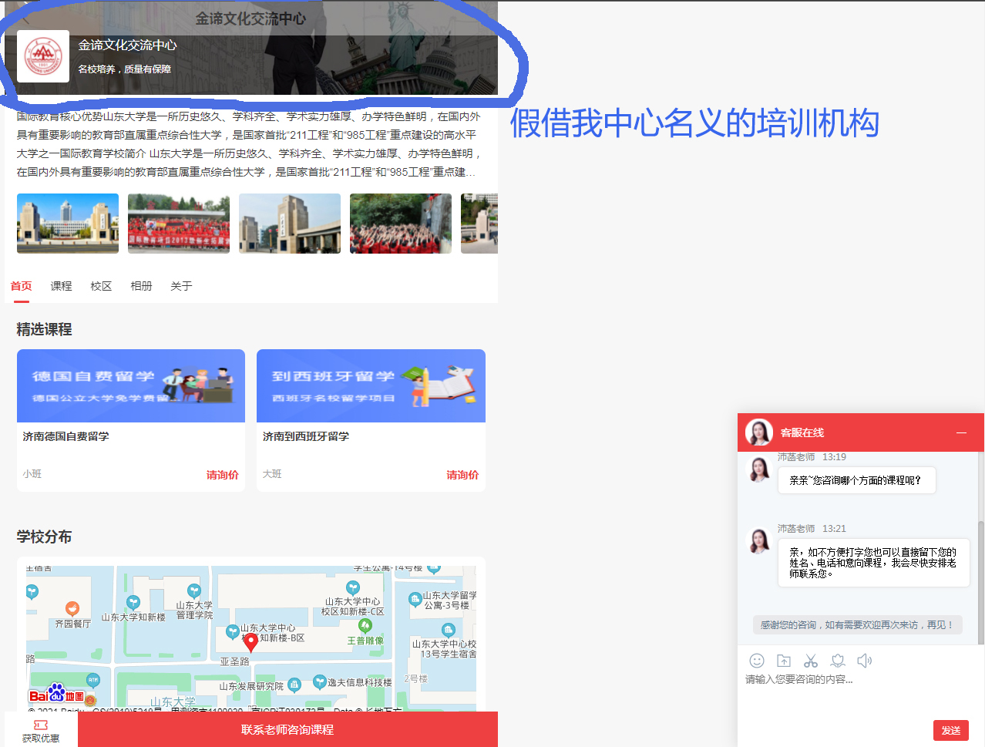This screenshot has height=747, width=985.
Task: Open the third campus gate photo thumbnail
Action: point(290,224)
